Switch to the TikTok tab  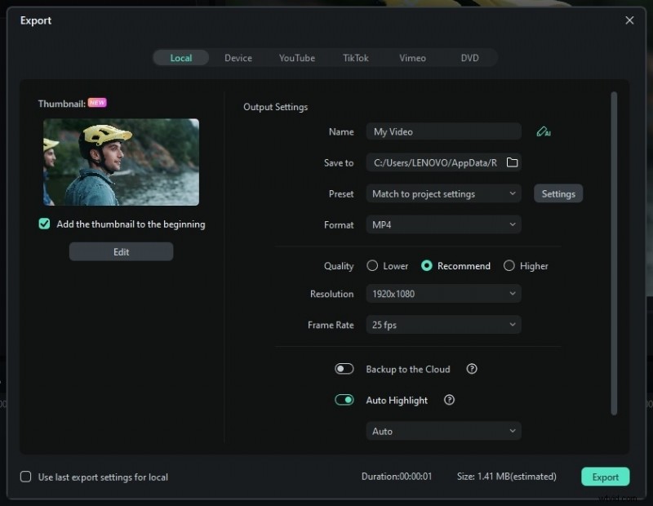[x=356, y=58]
